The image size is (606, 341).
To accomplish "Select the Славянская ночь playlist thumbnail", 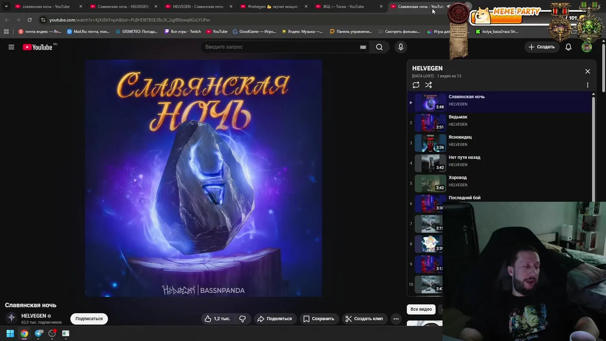I will pos(430,102).
